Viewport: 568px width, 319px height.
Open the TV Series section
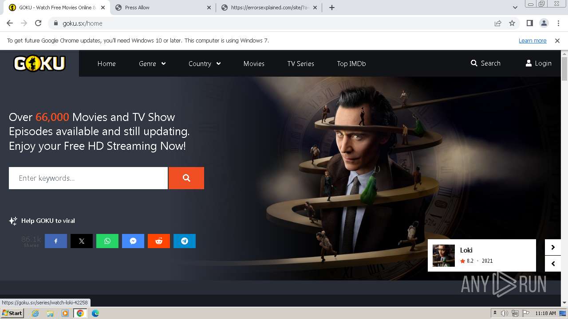(x=300, y=63)
